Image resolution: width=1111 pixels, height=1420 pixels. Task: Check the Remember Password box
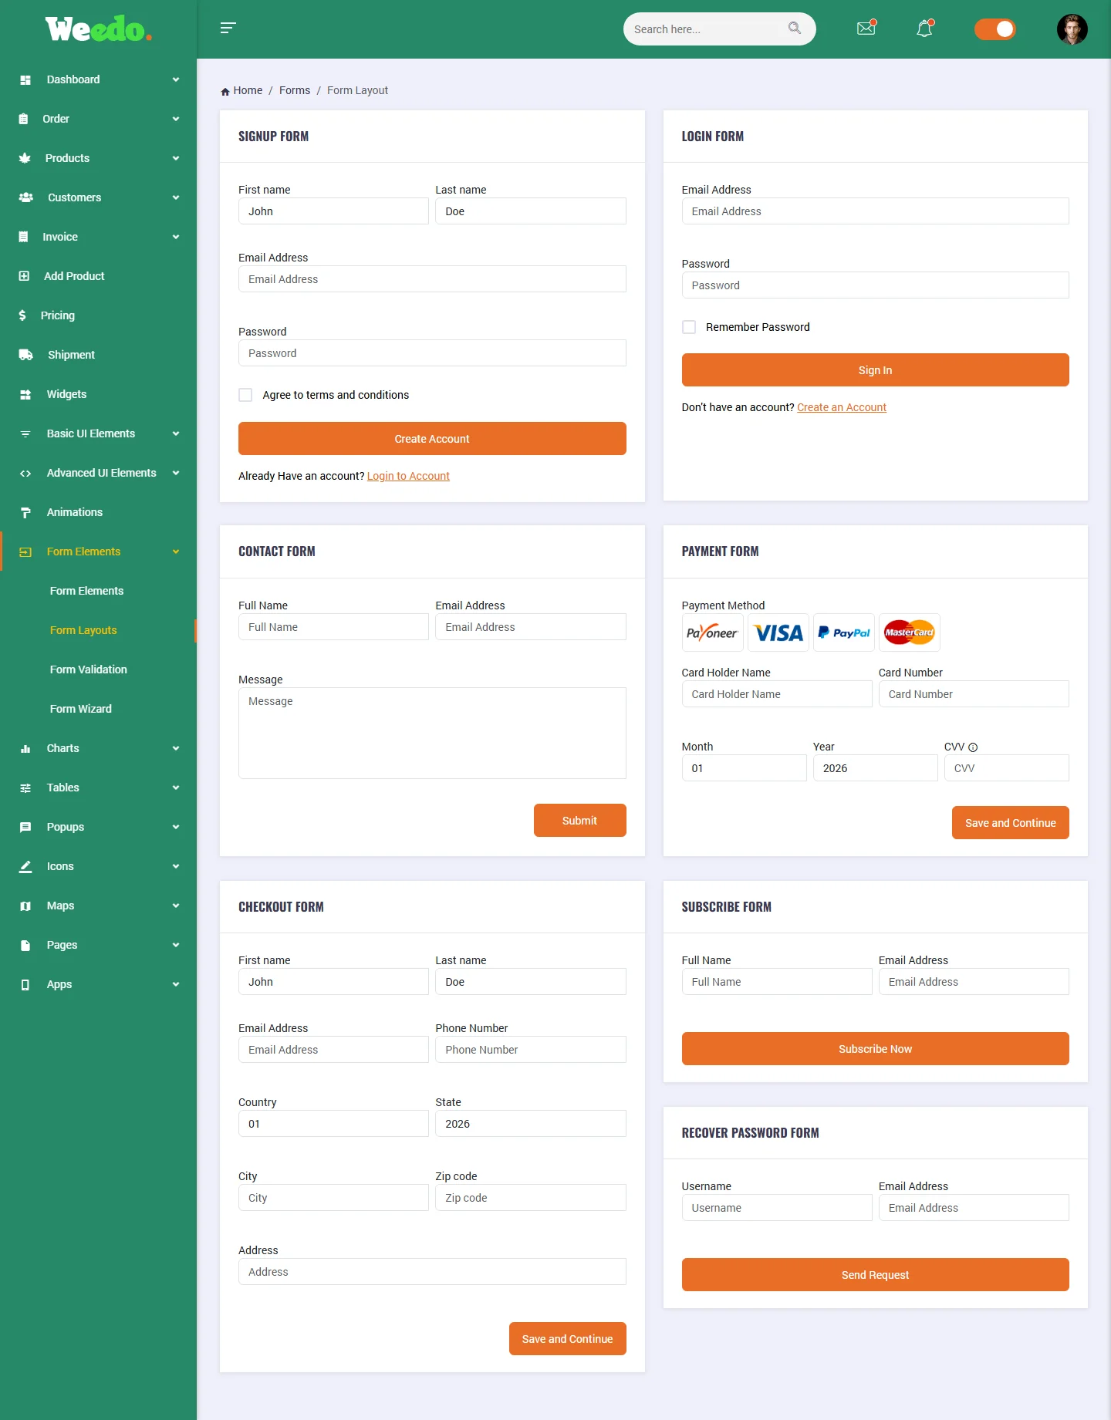point(689,327)
